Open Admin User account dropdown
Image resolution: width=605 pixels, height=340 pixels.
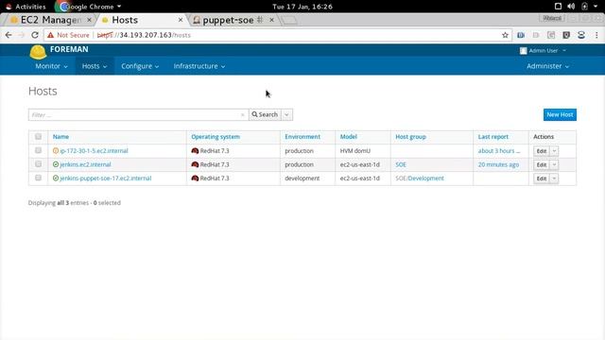tap(543, 50)
